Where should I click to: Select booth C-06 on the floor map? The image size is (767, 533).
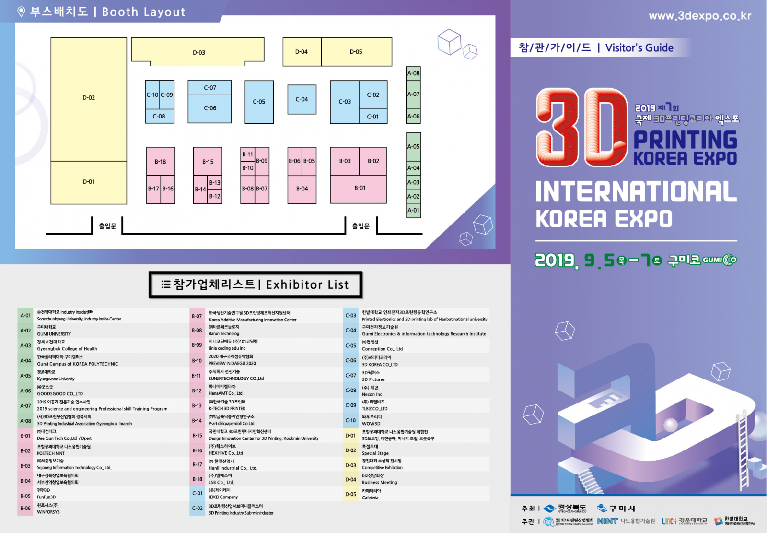point(209,108)
